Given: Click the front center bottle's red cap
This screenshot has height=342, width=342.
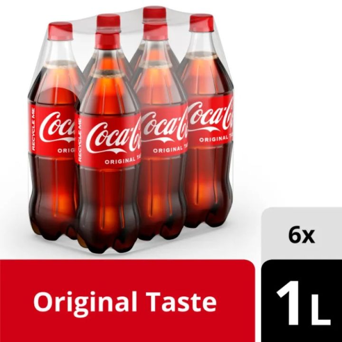Looking at the screenshot, I should (107, 40).
